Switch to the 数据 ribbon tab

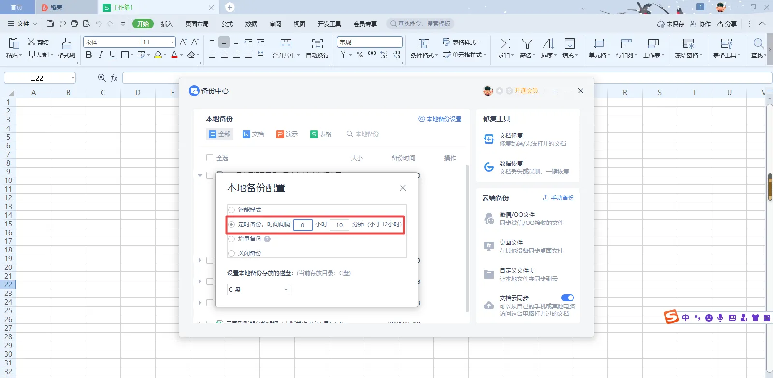pos(251,24)
